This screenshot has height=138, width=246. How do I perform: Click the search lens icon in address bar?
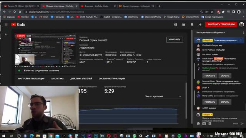point(201,12)
